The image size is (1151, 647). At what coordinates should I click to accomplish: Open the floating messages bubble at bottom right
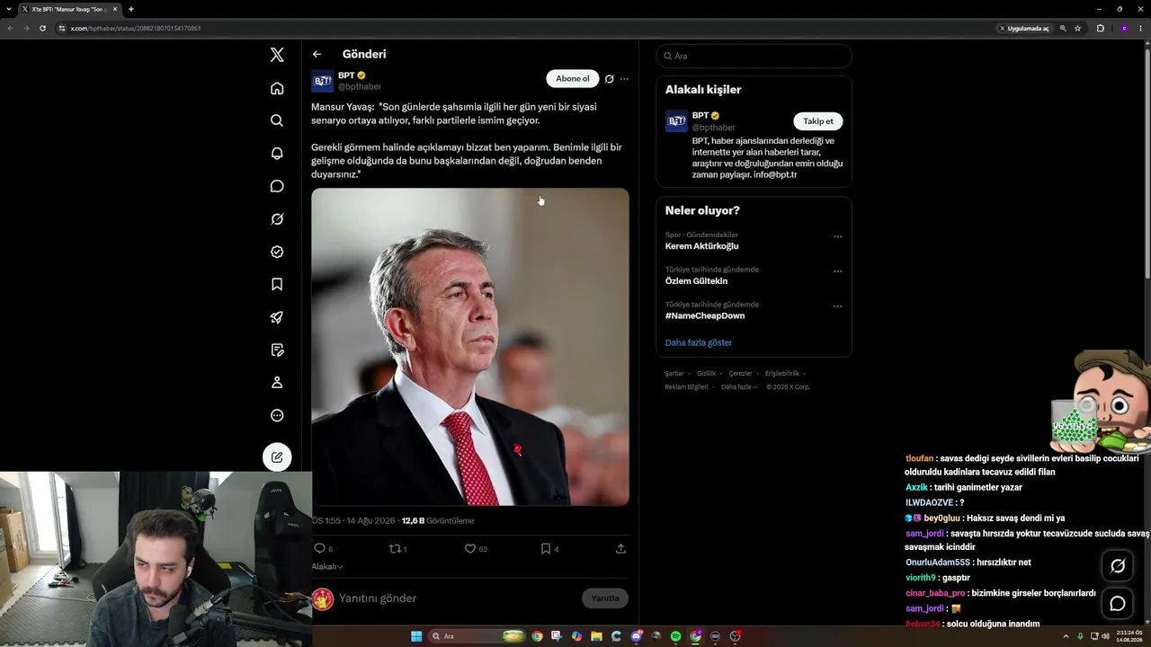[1118, 604]
